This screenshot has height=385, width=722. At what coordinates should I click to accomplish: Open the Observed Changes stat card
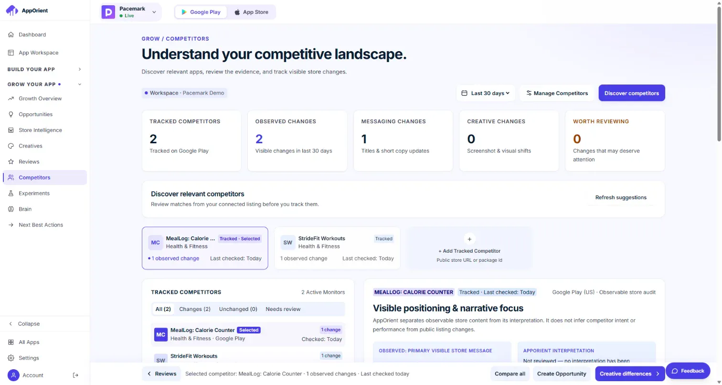click(x=297, y=141)
